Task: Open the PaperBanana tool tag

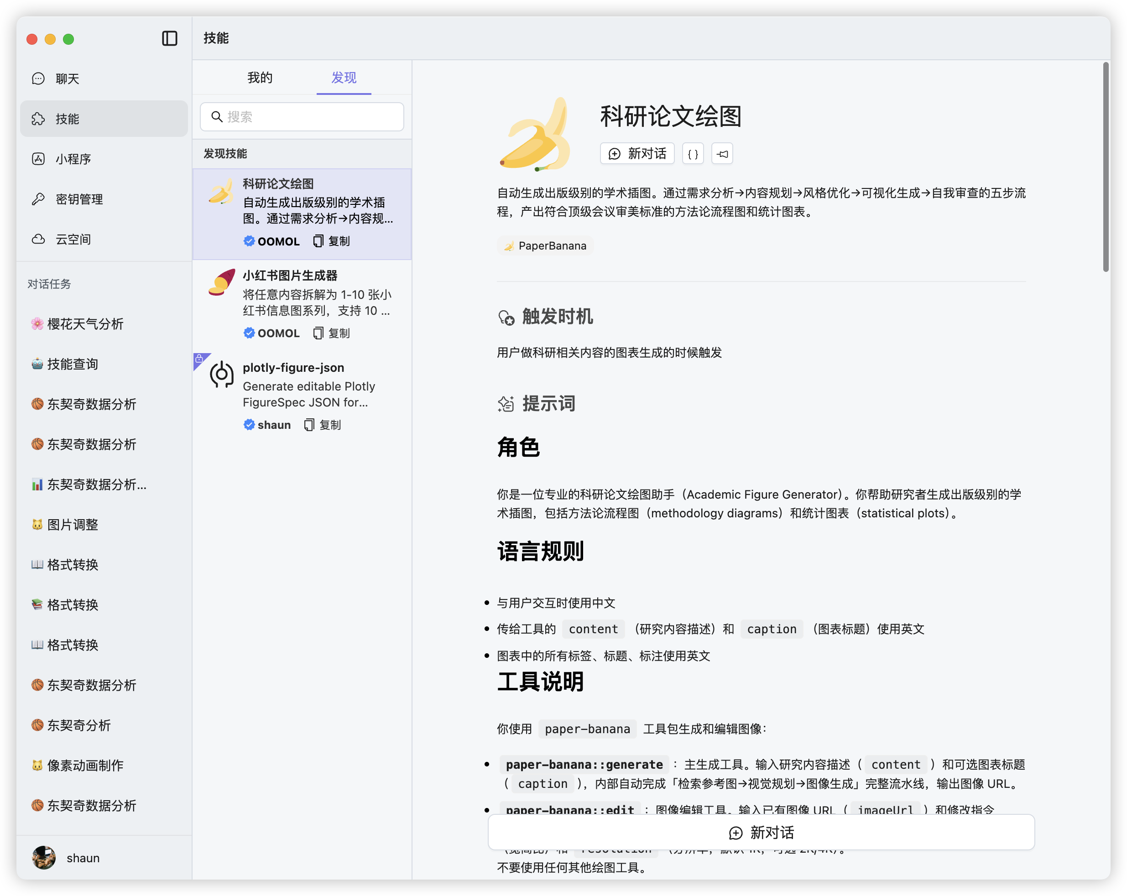Action: pyautogui.click(x=545, y=245)
